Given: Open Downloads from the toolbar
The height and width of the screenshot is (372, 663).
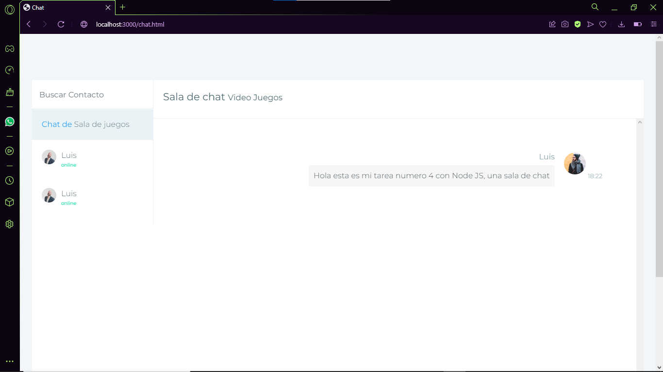Looking at the screenshot, I should coord(622,24).
